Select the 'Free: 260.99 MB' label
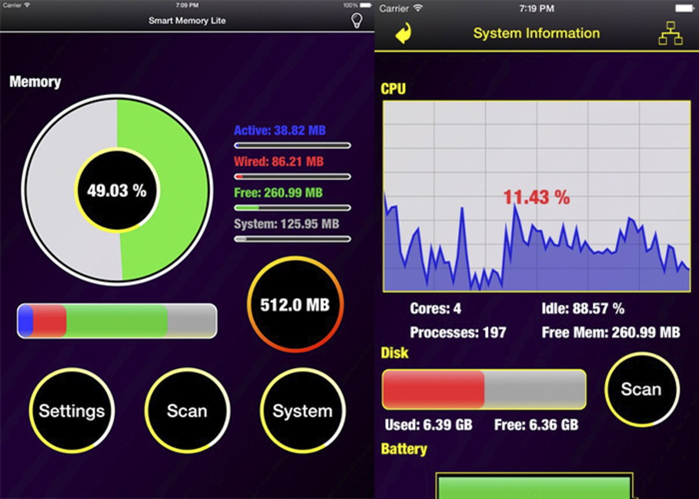This screenshot has width=699, height=499. pos(278,193)
